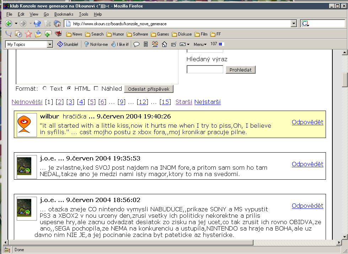Open the history clock icon in bookmarks toolbar
This screenshot has height=254, width=348.
click(18, 34)
